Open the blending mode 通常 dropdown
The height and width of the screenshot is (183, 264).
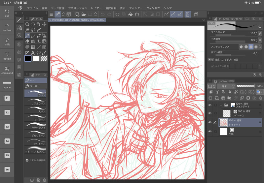[226, 86]
